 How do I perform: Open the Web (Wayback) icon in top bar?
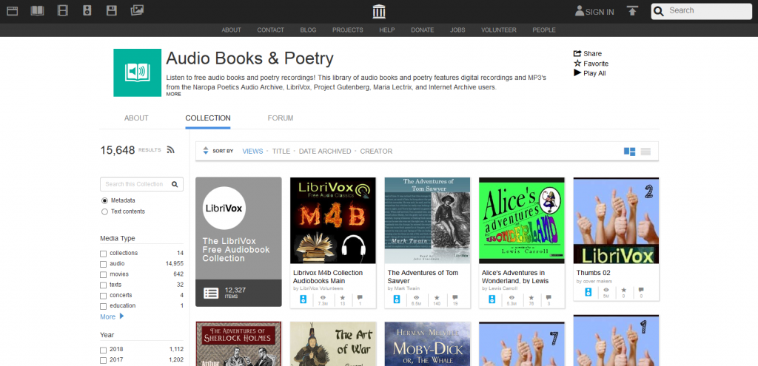(12, 10)
